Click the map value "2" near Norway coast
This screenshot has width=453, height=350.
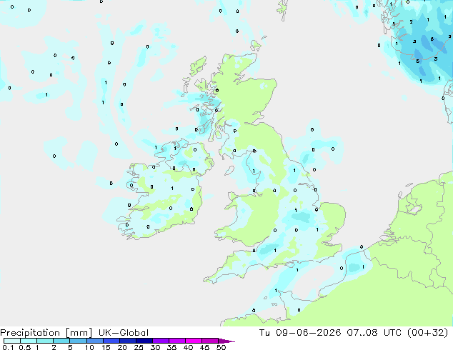coord(411,21)
